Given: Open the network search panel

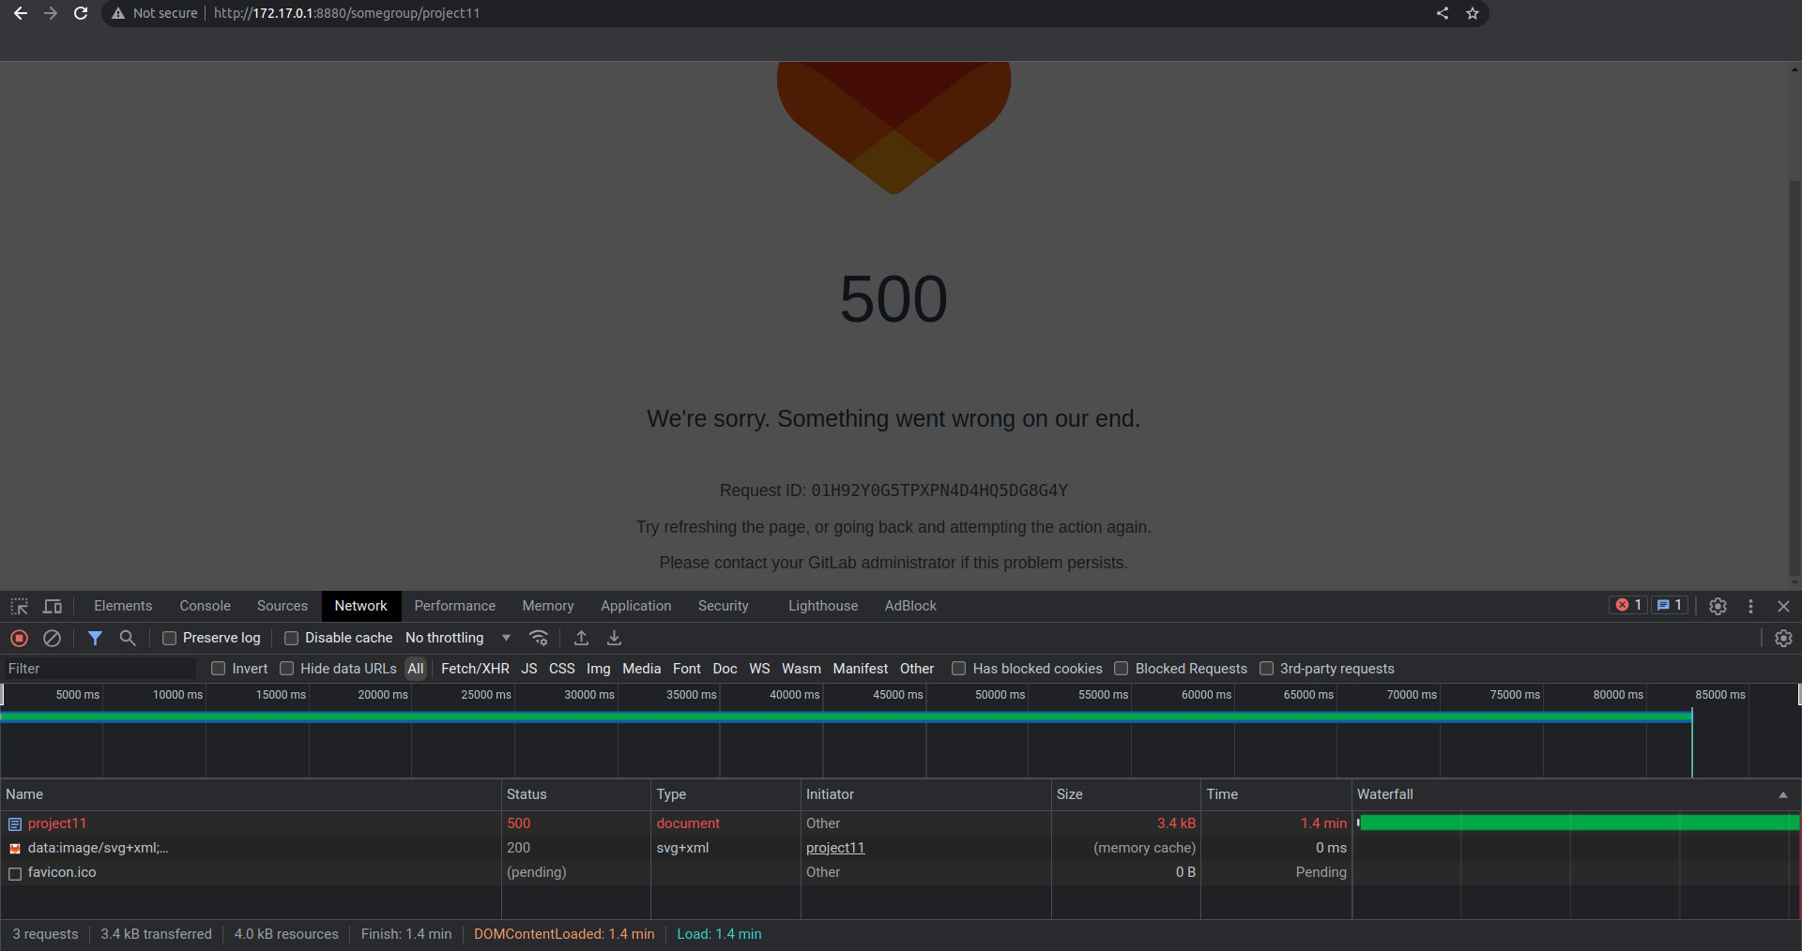Looking at the screenshot, I should pos(128,638).
